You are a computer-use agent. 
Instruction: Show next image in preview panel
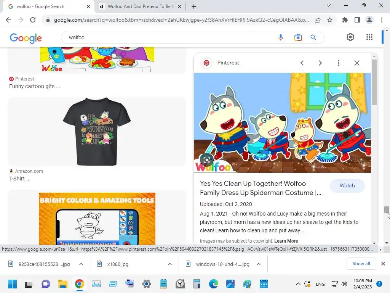pos(320,63)
